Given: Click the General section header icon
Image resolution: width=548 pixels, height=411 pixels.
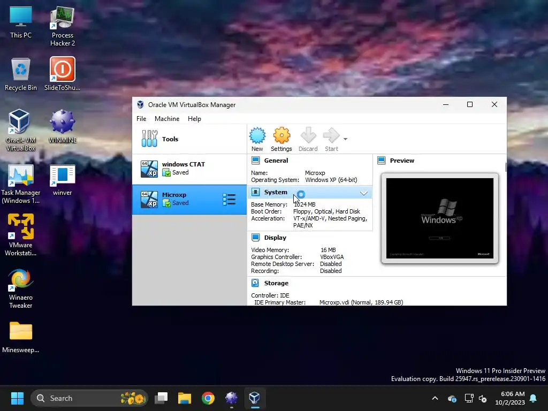Looking at the screenshot, I should (255, 161).
